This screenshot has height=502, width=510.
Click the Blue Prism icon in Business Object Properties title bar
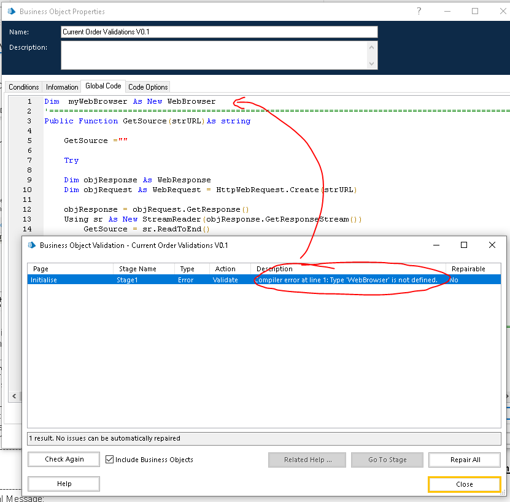[11, 11]
